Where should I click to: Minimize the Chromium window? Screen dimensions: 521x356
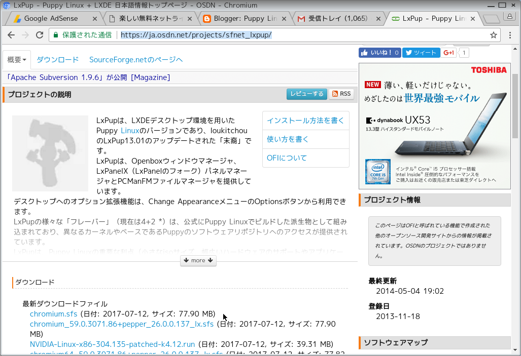tap(491, 5)
